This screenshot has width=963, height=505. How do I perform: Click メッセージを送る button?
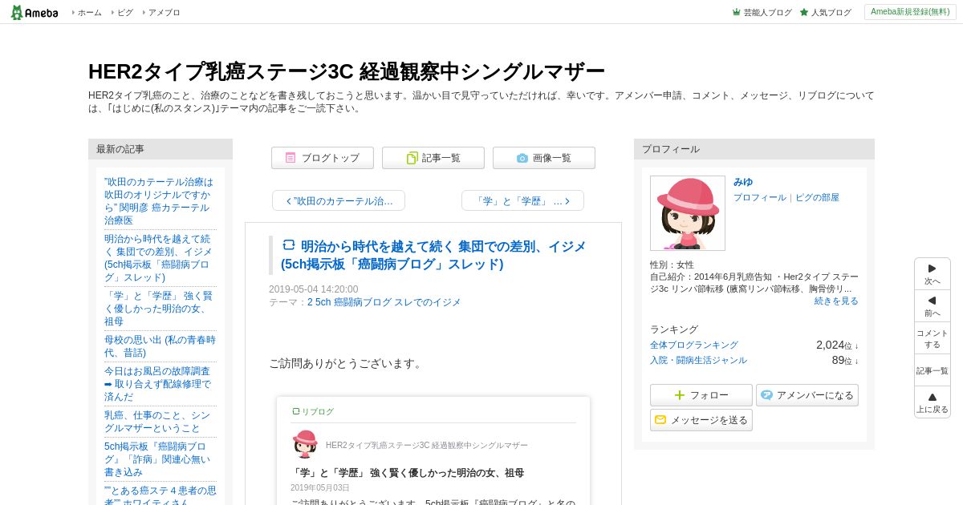coord(701,420)
